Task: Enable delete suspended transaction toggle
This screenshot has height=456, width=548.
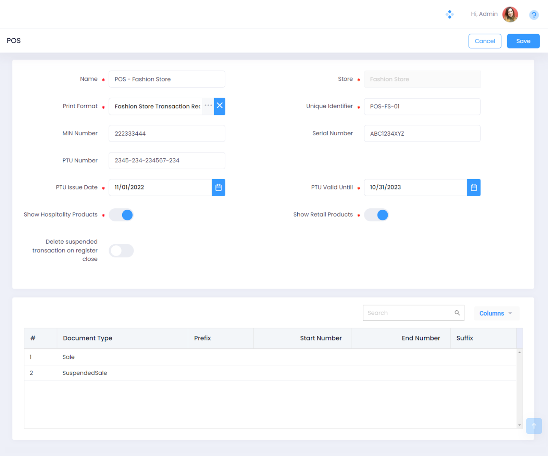Action: tap(121, 251)
